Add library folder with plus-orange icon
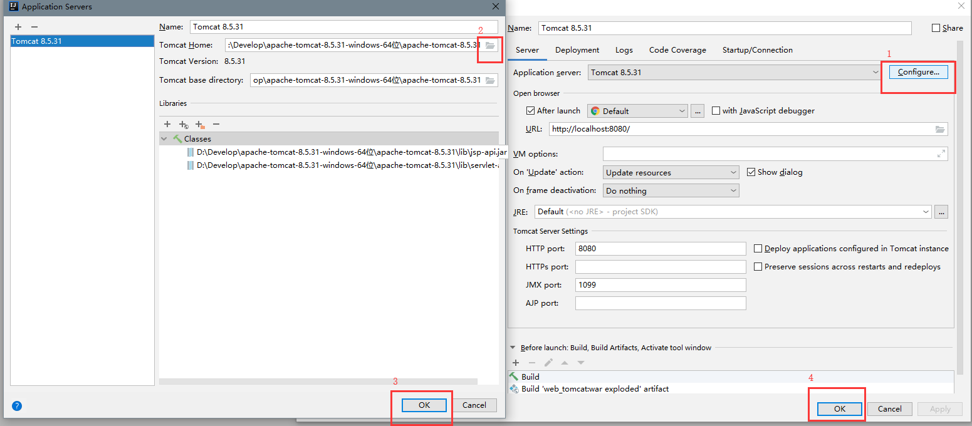 click(x=200, y=125)
